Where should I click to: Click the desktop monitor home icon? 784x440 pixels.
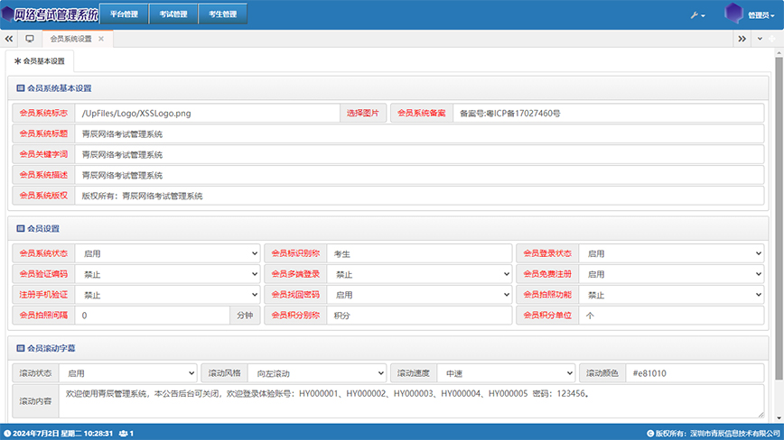[x=30, y=39]
